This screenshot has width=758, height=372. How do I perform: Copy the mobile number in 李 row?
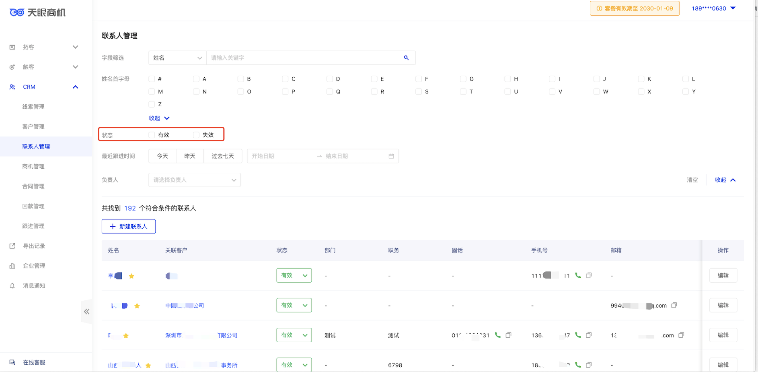click(x=589, y=276)
